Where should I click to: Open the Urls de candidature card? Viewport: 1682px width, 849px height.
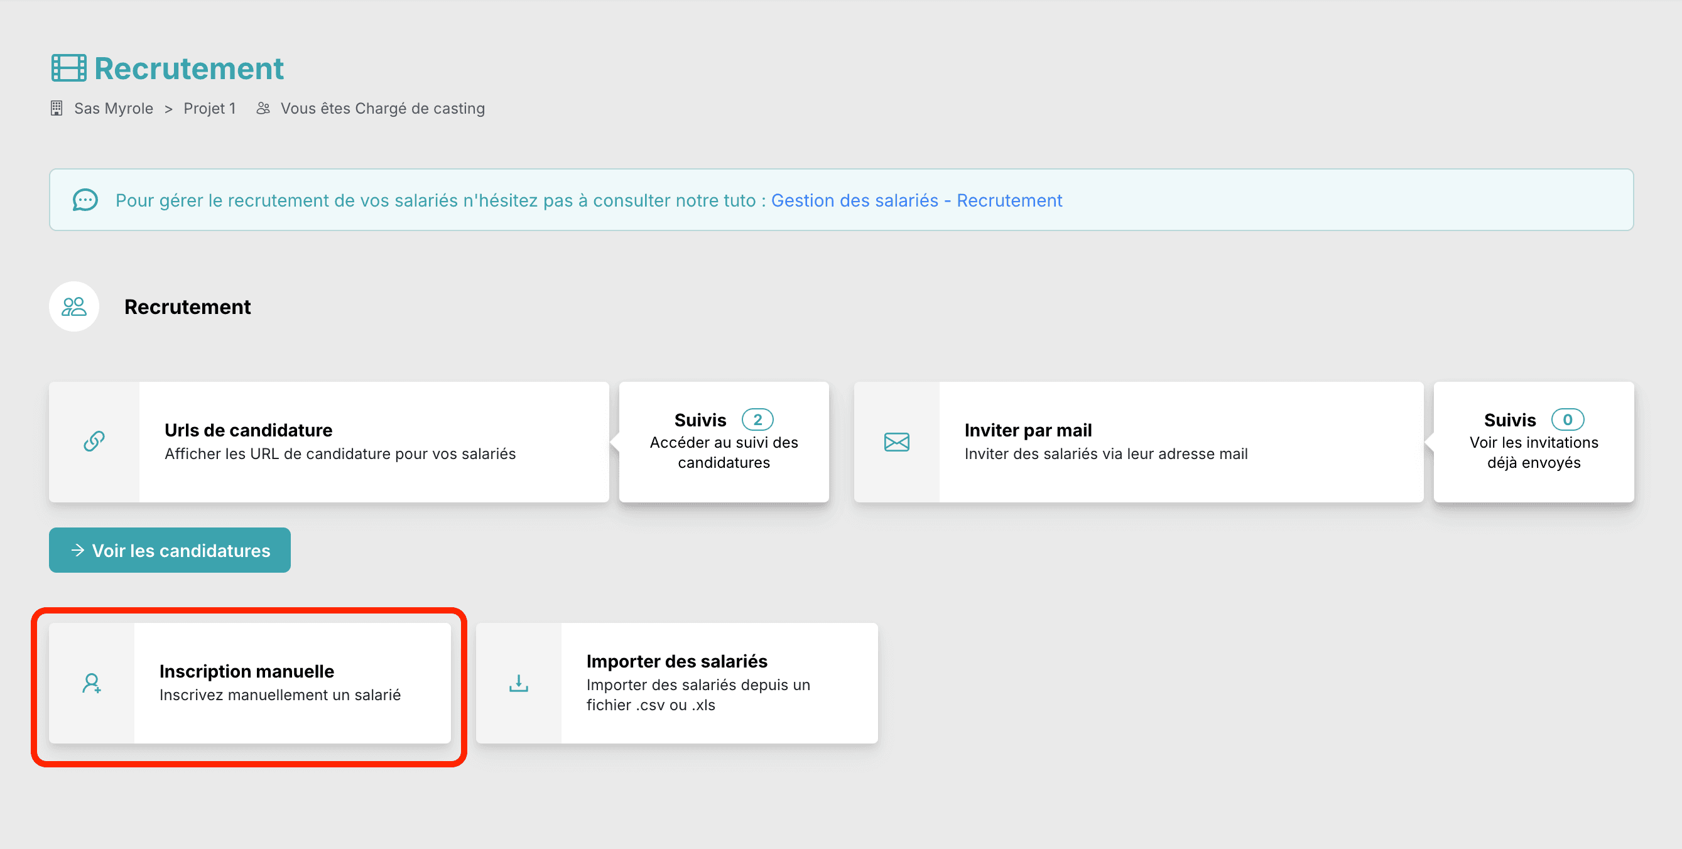click(329, 442)
